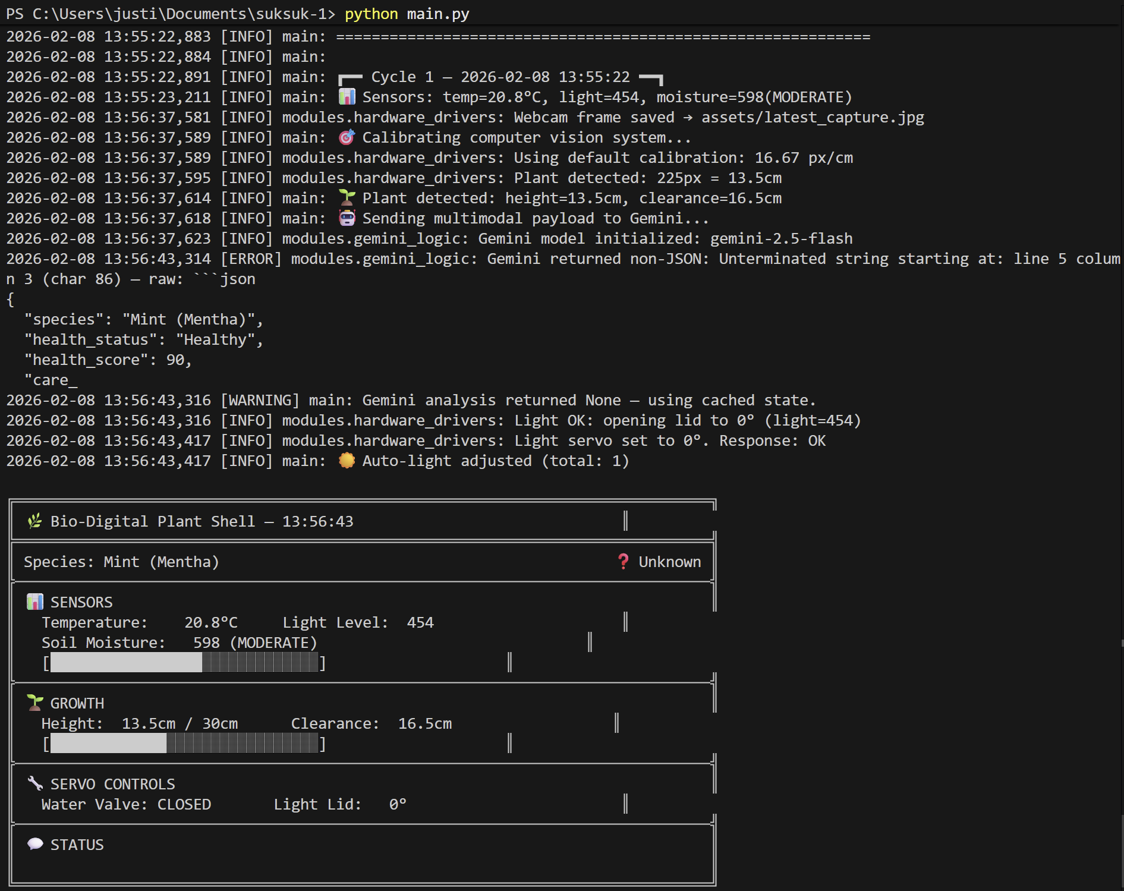The image size is (1124, 891).
Task: Click the robot emoji before Sending multimodal payload
Action: [347, 218]
